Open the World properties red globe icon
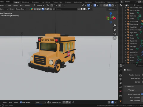143x107 pixels. pyautogui.click(x=120, y=91)
